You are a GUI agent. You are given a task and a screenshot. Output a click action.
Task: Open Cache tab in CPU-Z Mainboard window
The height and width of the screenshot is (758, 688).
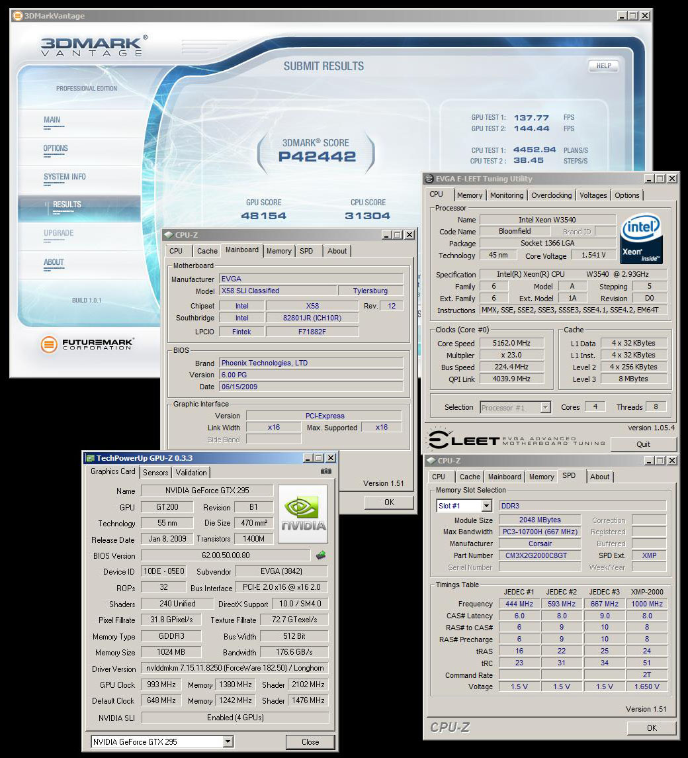point(207,251)
